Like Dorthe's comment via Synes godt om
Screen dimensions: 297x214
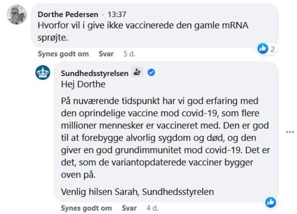click(x=63, y=54)
